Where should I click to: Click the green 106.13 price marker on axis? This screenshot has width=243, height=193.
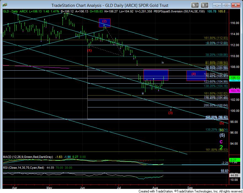235,77
